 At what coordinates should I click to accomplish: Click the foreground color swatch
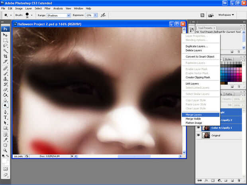[4, 161]
